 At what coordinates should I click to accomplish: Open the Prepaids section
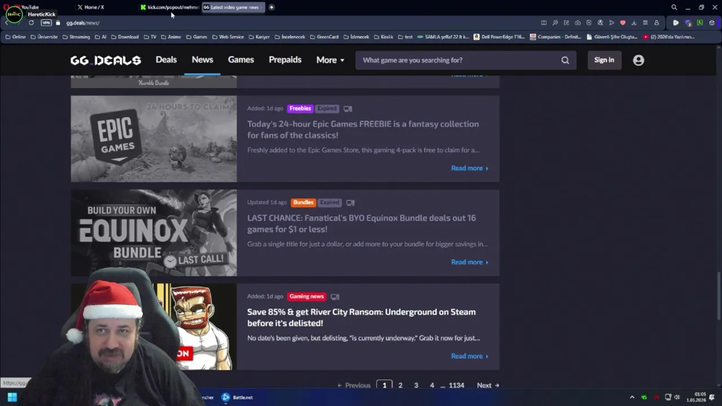(x=285, y=60)
